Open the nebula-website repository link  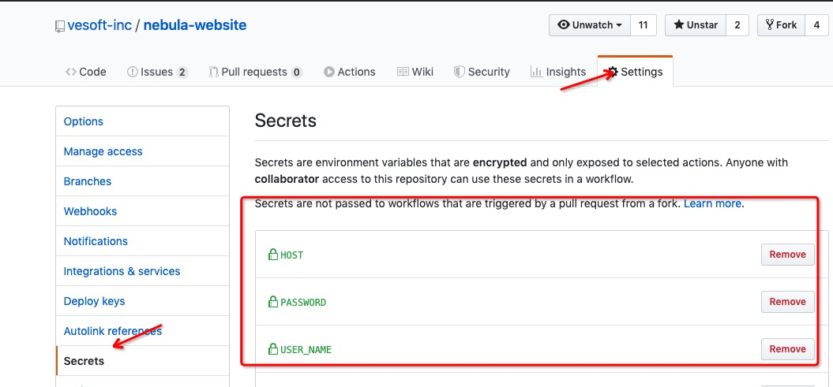(x=195, y=25)
